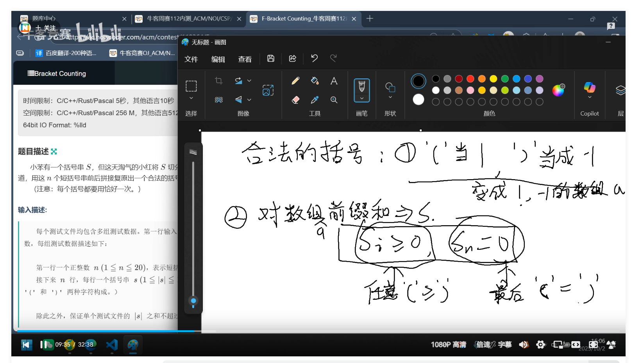
Task: Select the Eraser tool in Paint
Action: (295, 100)
